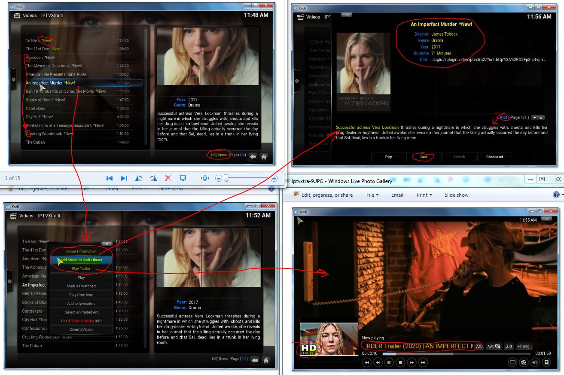
Task: Click Play button in movie info dialog
Action: 389,157
